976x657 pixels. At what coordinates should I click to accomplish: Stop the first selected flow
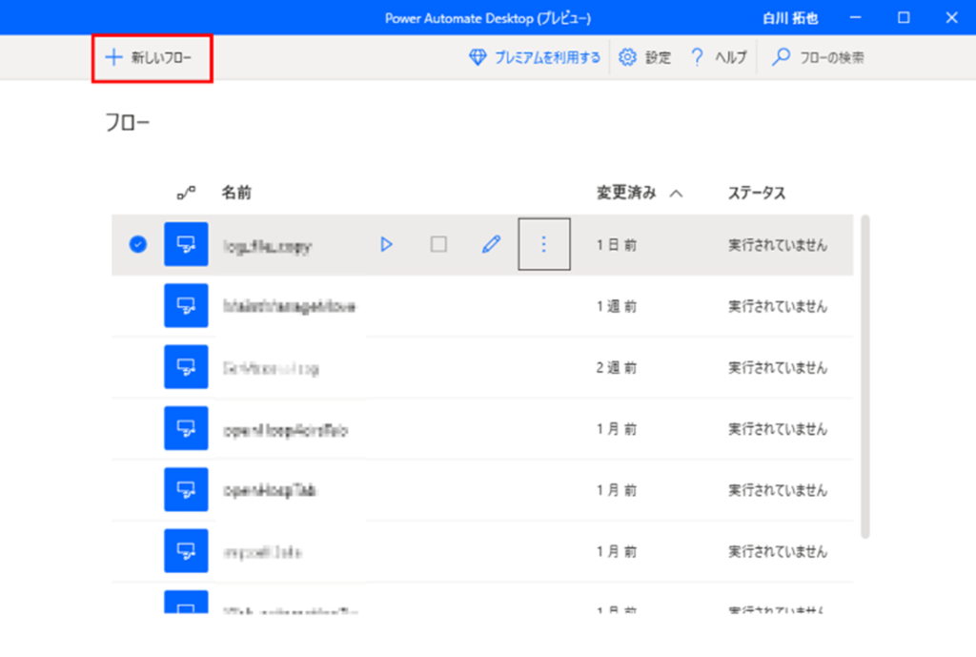(438, 244)
